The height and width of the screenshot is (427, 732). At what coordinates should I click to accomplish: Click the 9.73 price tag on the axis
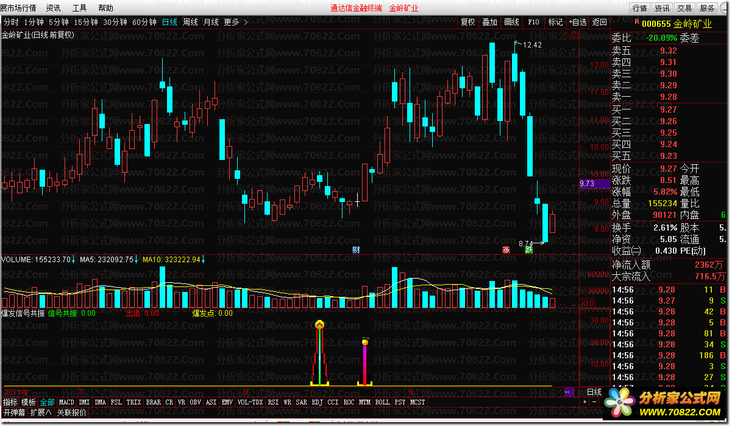point(594,184)
